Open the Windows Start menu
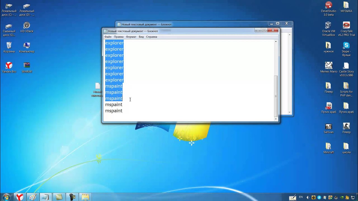The image size is (358, 201). pyautogui.click(x=6, y=197)
